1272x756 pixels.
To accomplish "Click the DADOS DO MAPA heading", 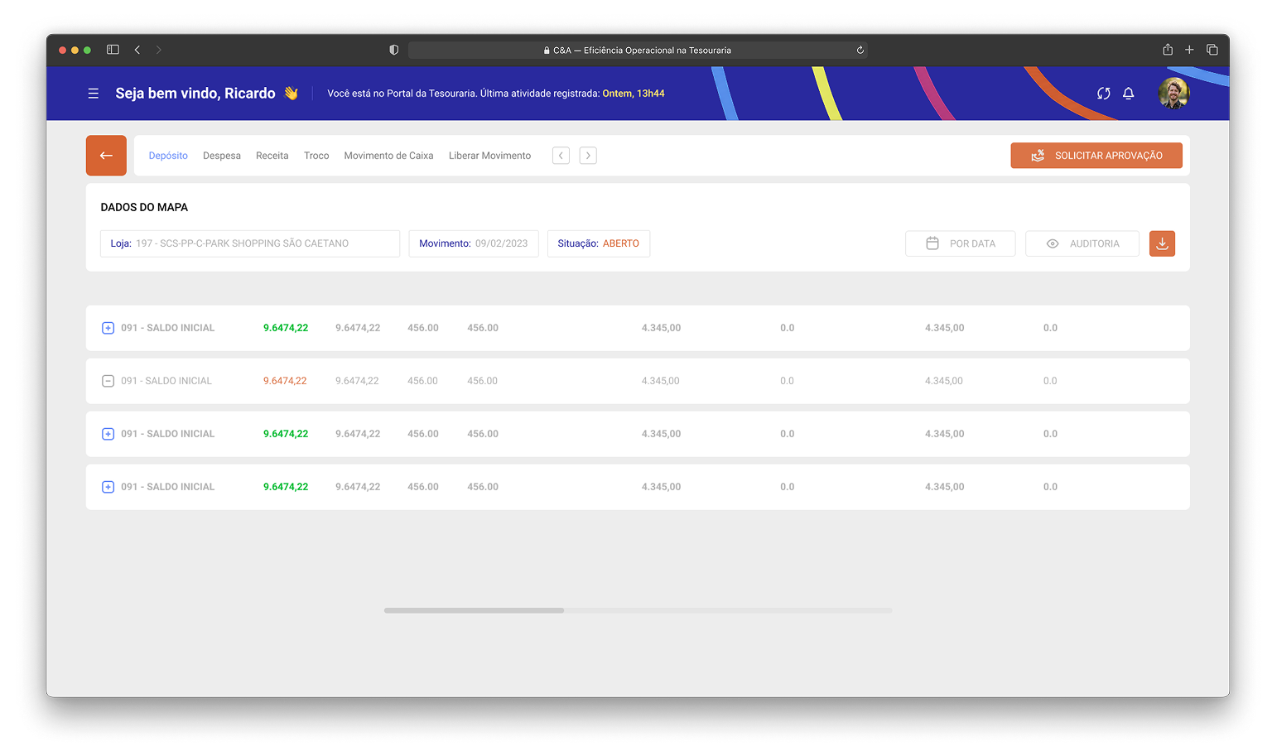I will coord(144,207).
